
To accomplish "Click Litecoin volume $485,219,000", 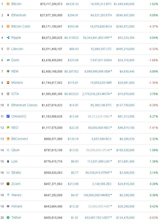I will (x=125, y=49).
